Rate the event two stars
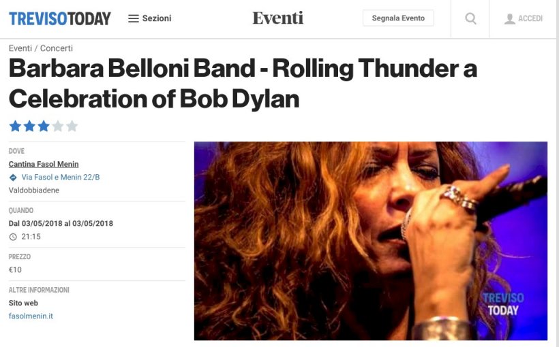This screenshot has width=559, height=347. coord(29,126)
